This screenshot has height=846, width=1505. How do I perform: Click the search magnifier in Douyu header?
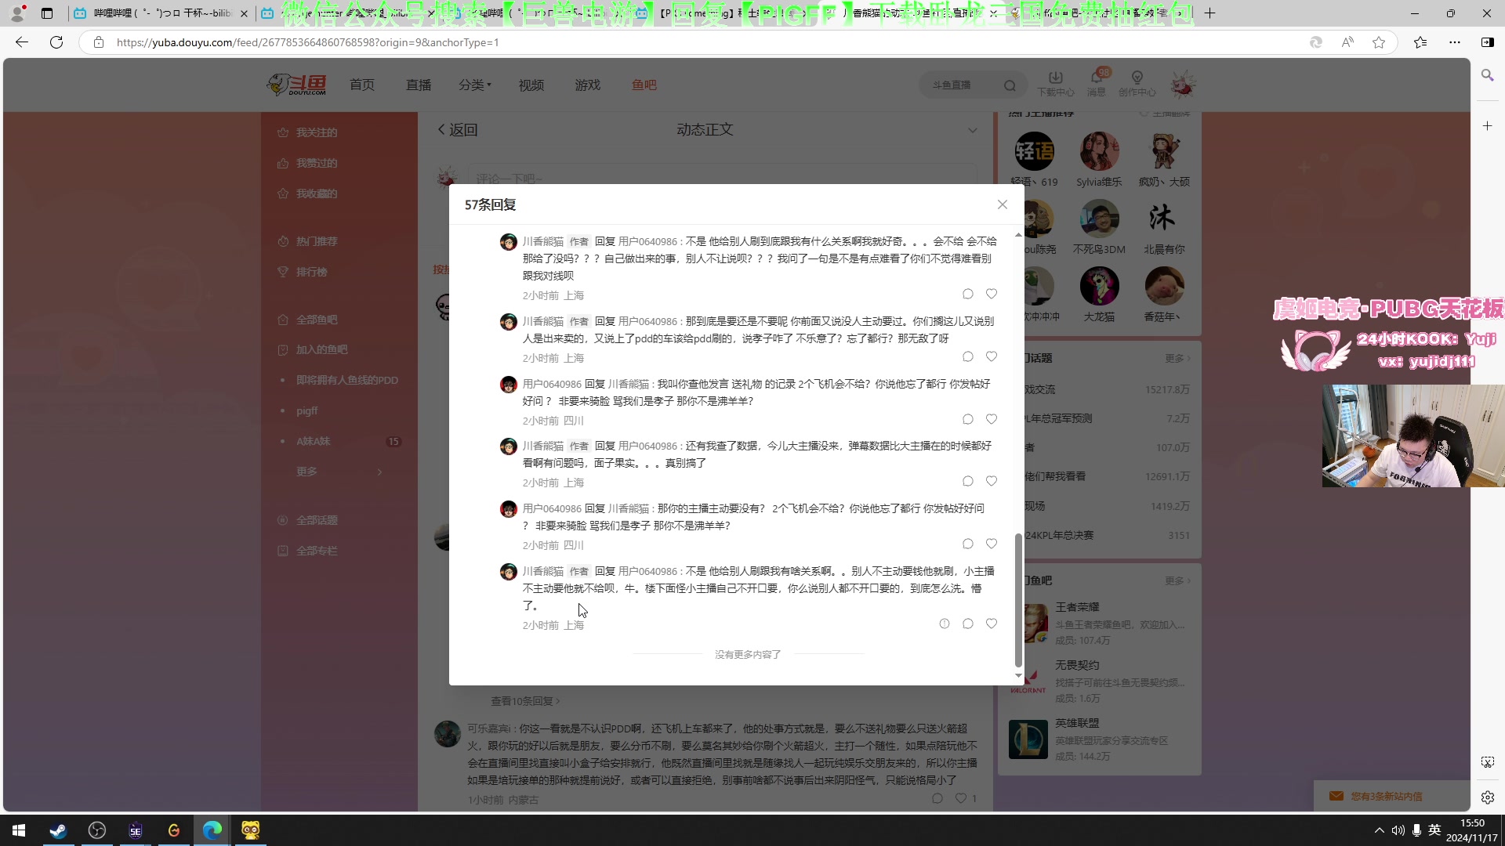pyautogui.click(x=1010, y=85)
